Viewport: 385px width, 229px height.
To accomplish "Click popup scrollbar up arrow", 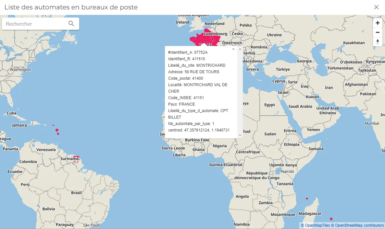I will [240, 49].
